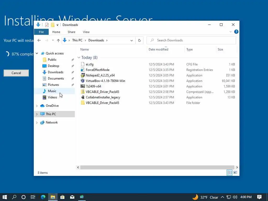Select the CollabnetInstaller_legacy application icon
The height and width of the screenshot is (201, 268).
click(83, 97)
